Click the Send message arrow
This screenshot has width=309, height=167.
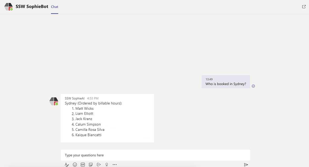[x=246, y=165]
